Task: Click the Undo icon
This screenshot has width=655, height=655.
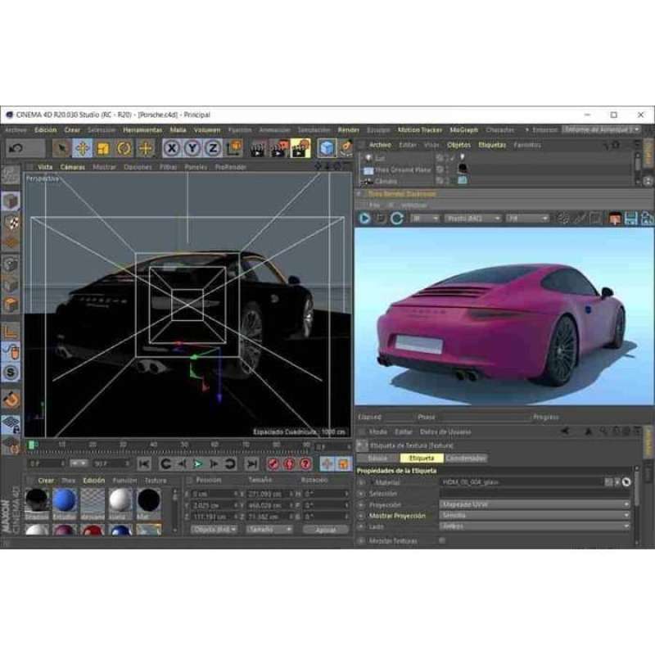Action: tap(15, 147)
